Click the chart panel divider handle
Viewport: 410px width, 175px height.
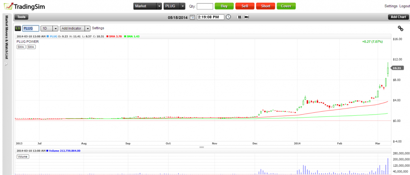click(202, 147)
